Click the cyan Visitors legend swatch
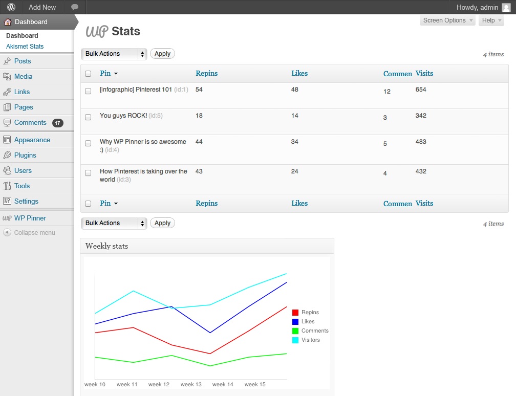The image size is (516, 396). click(295, 340)
